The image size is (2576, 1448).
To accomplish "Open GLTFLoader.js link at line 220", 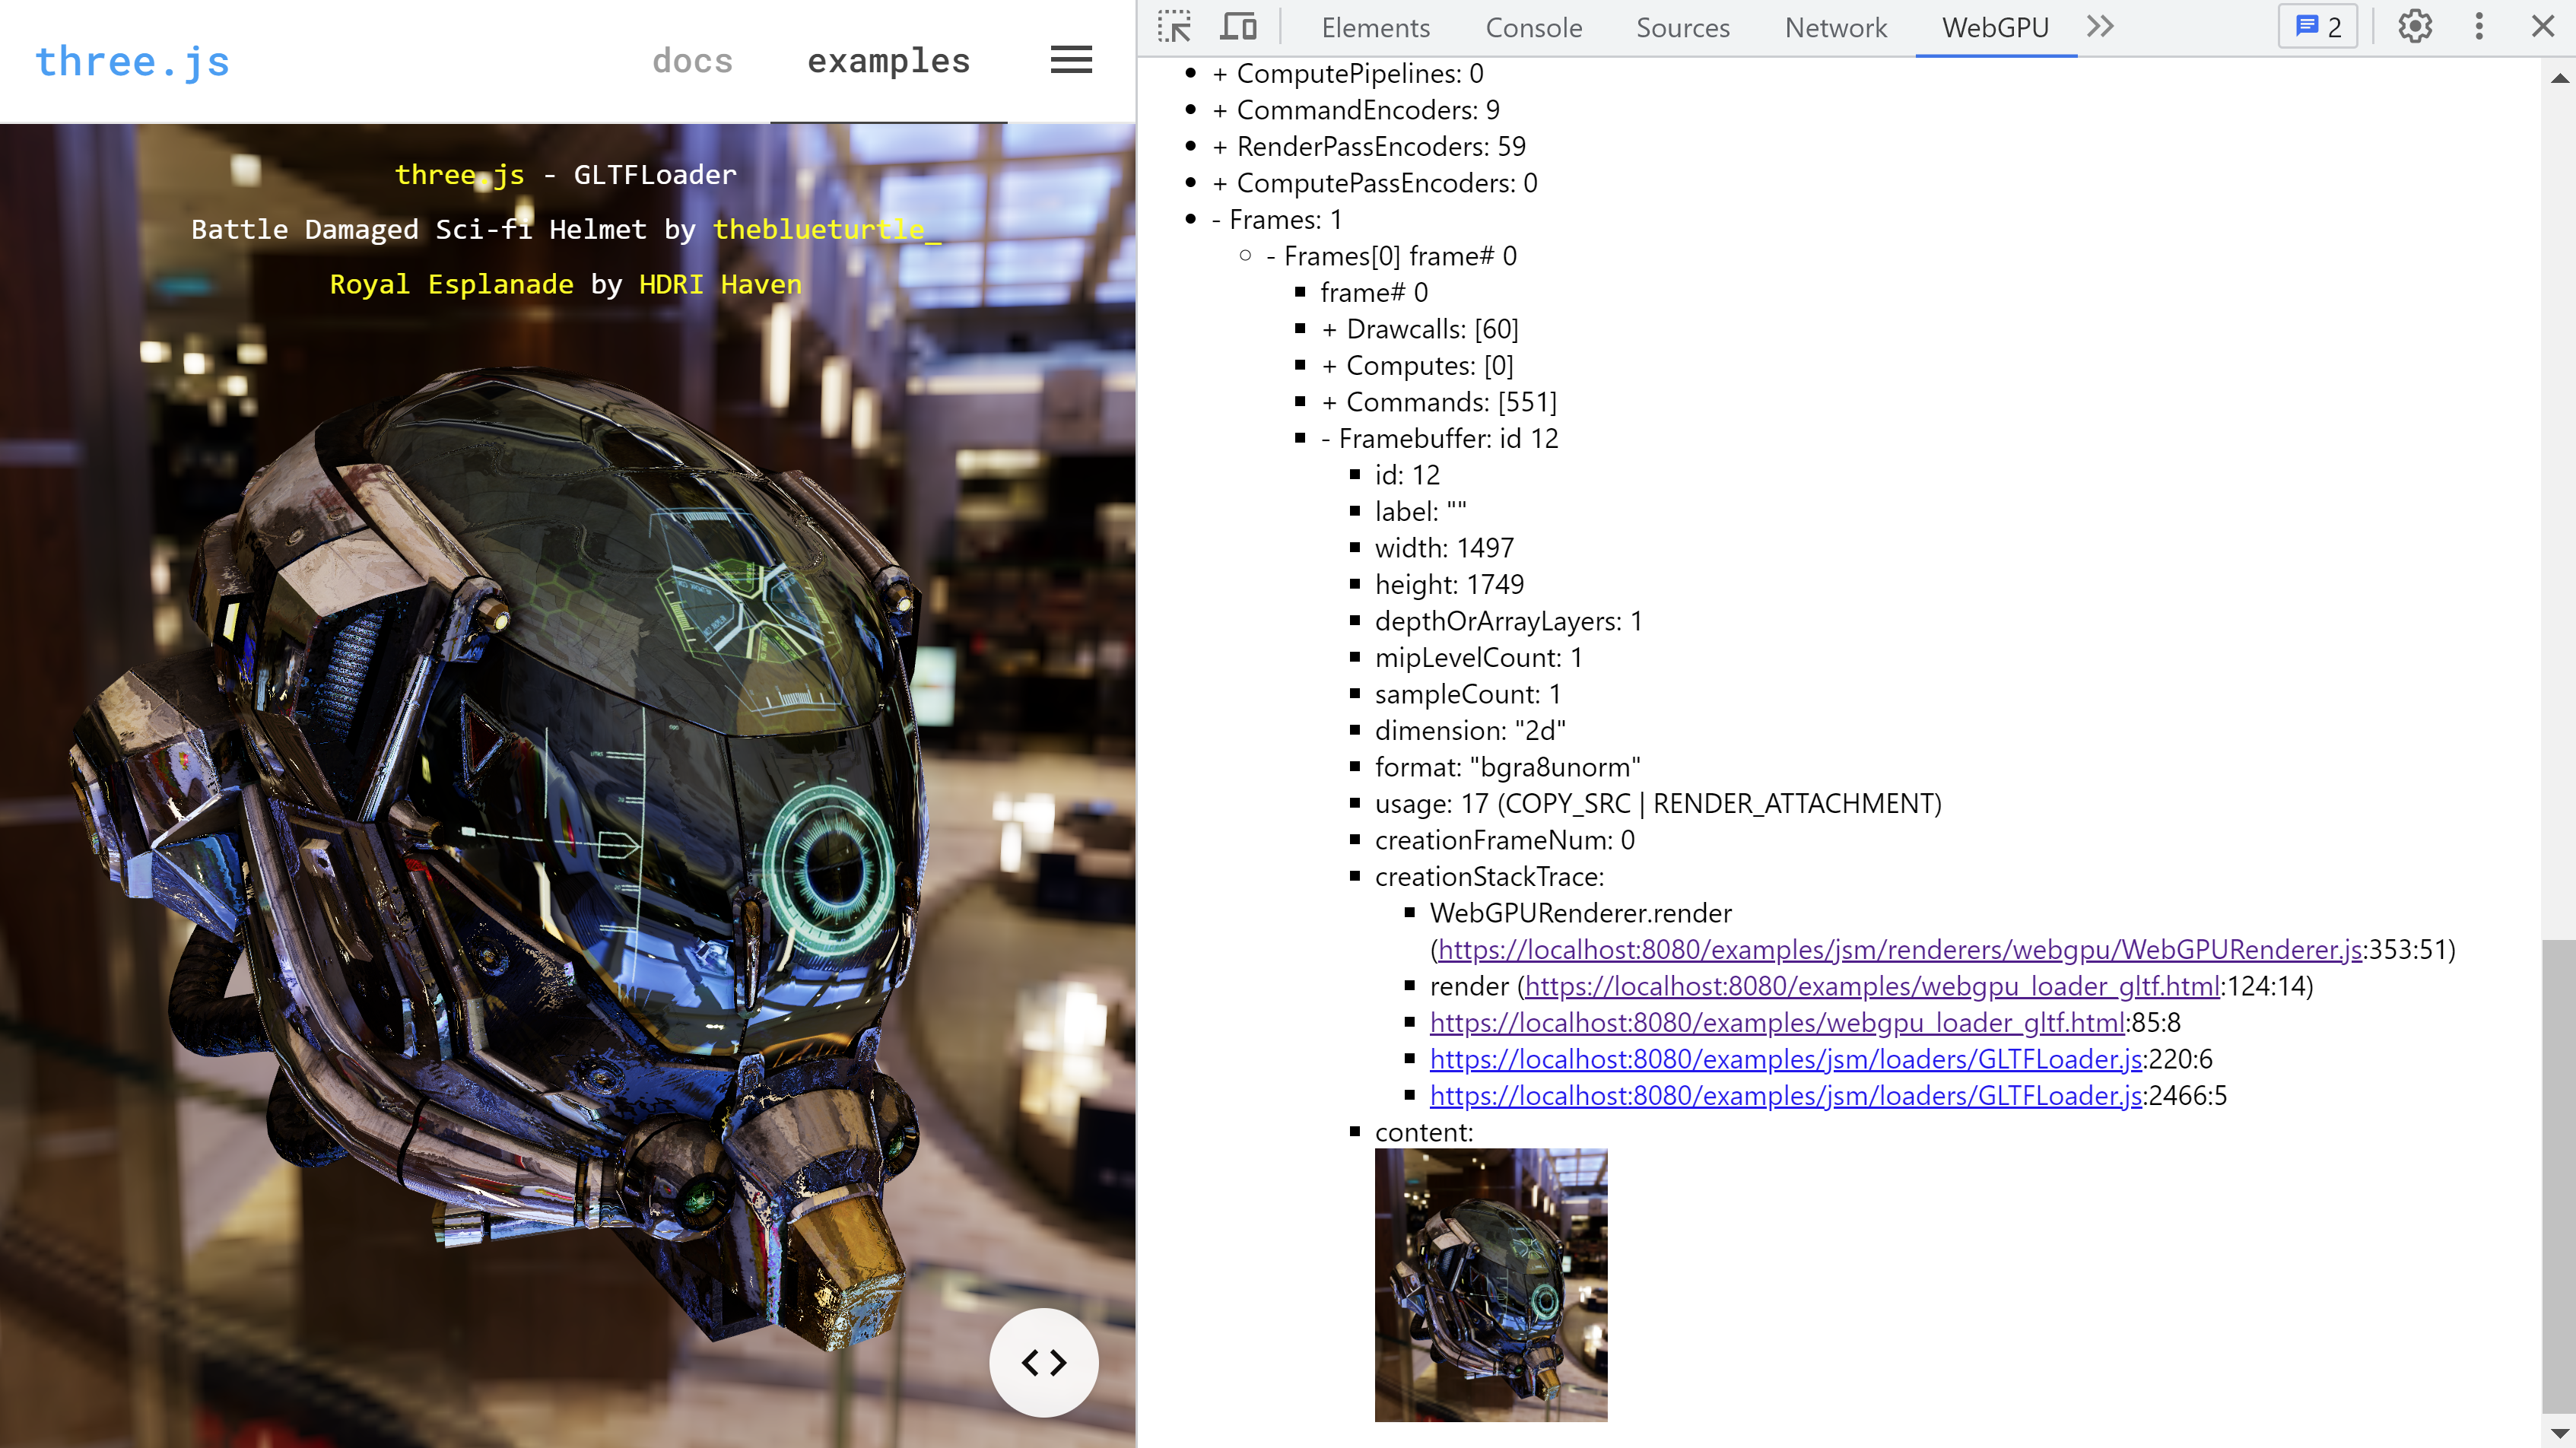I will pos(1786,1059).
